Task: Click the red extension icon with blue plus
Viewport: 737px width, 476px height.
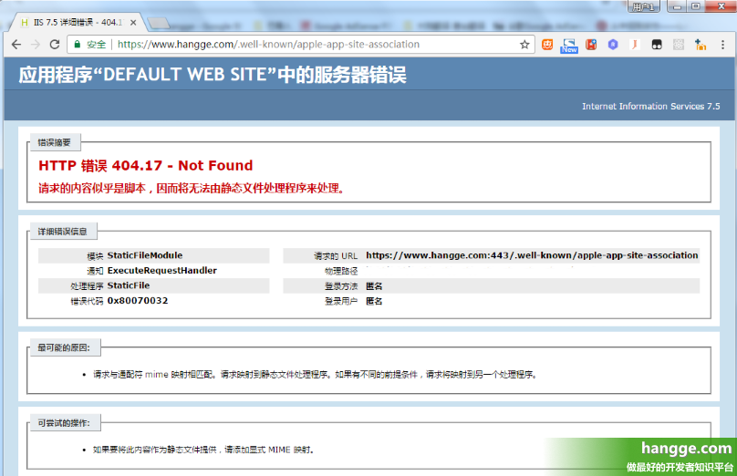Action: point(591,45)
